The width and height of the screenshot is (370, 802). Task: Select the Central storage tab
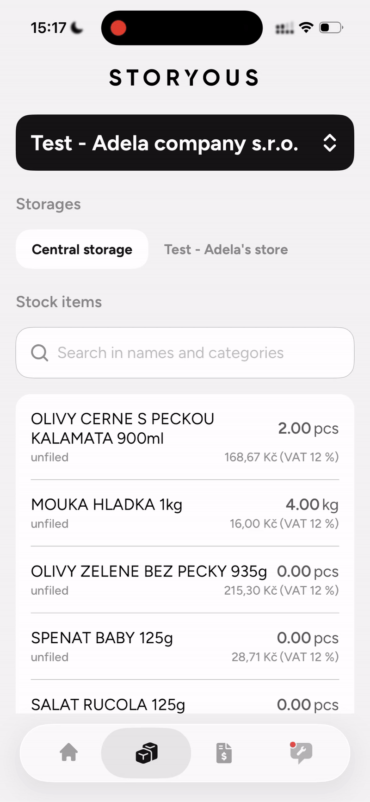click(x=82, y=249)
